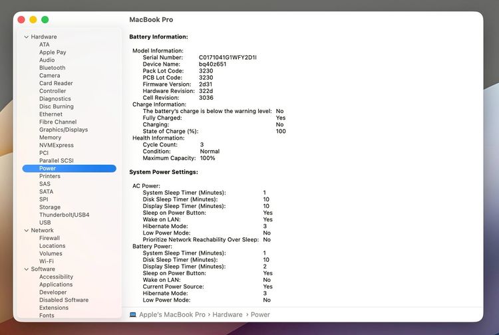Click the MacBook Pro window title
The height and width of the screenshot is (335, 499).
pos(151,20)
